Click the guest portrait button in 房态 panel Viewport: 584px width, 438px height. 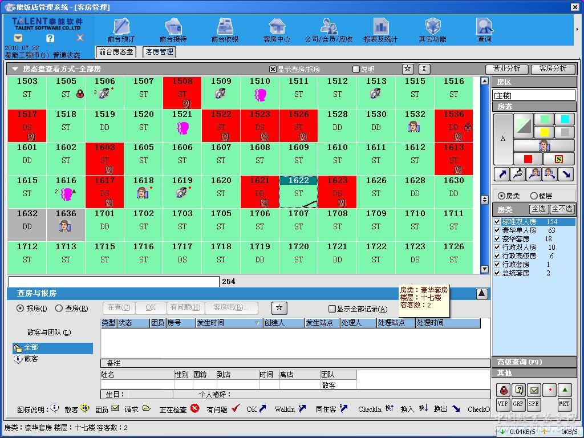tap(544, 145)
